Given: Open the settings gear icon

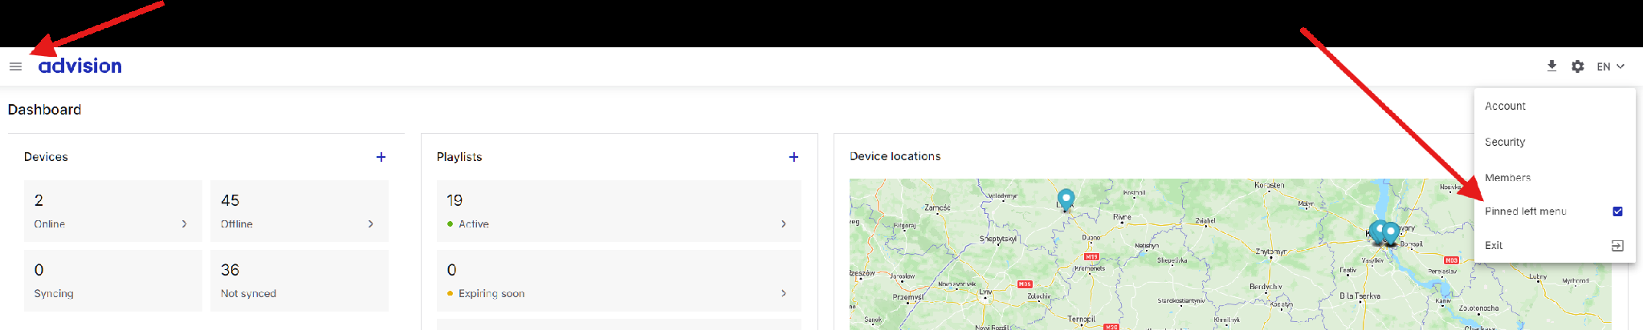Looking at the screenshot, I should tap(1578, 66).
